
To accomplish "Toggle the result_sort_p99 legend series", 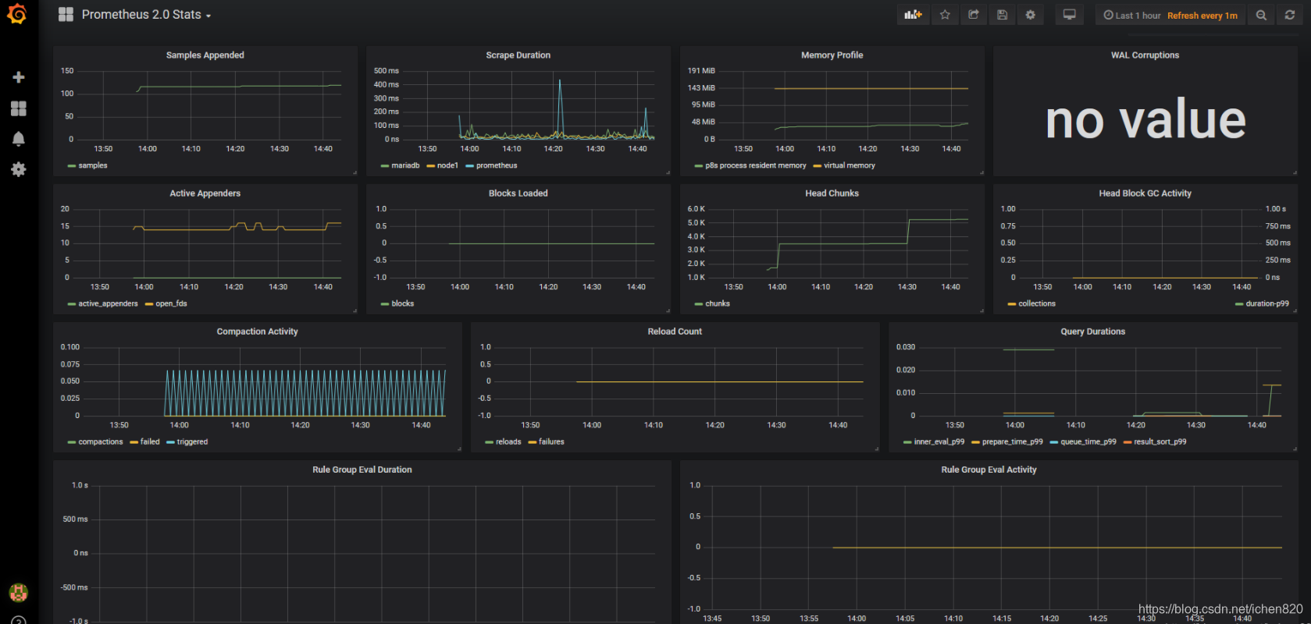I will click(x=1160, y=441).
